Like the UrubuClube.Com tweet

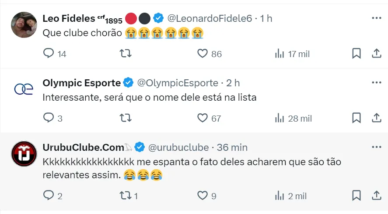pos(202,196)
